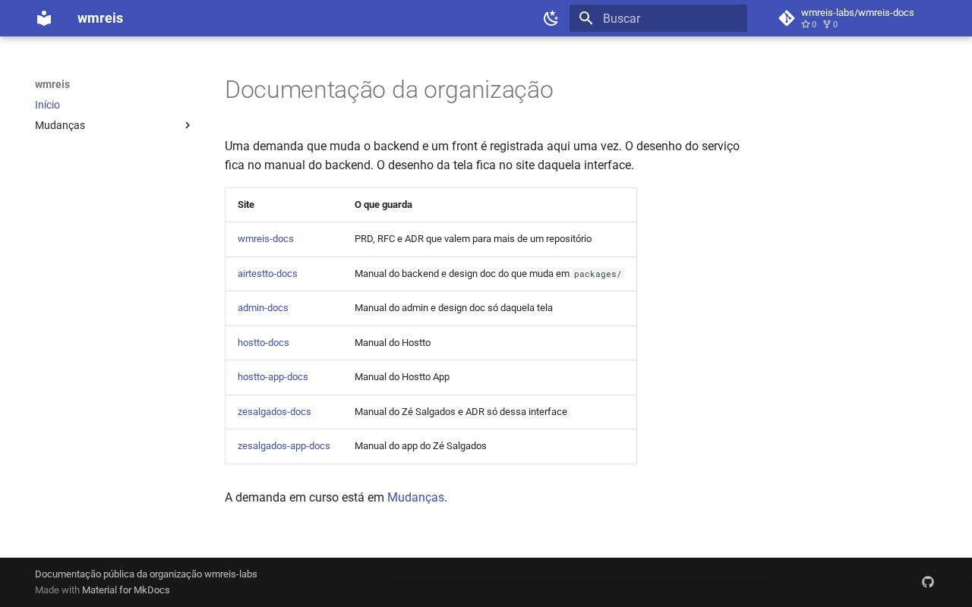Click the magnifier search icon
Screen dimensions: 972x607
tap(585, 18)
